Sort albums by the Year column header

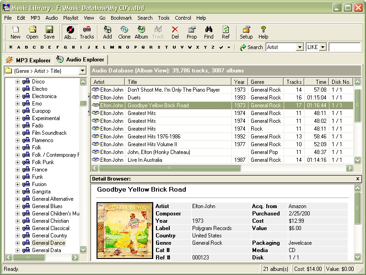(239, 82)
